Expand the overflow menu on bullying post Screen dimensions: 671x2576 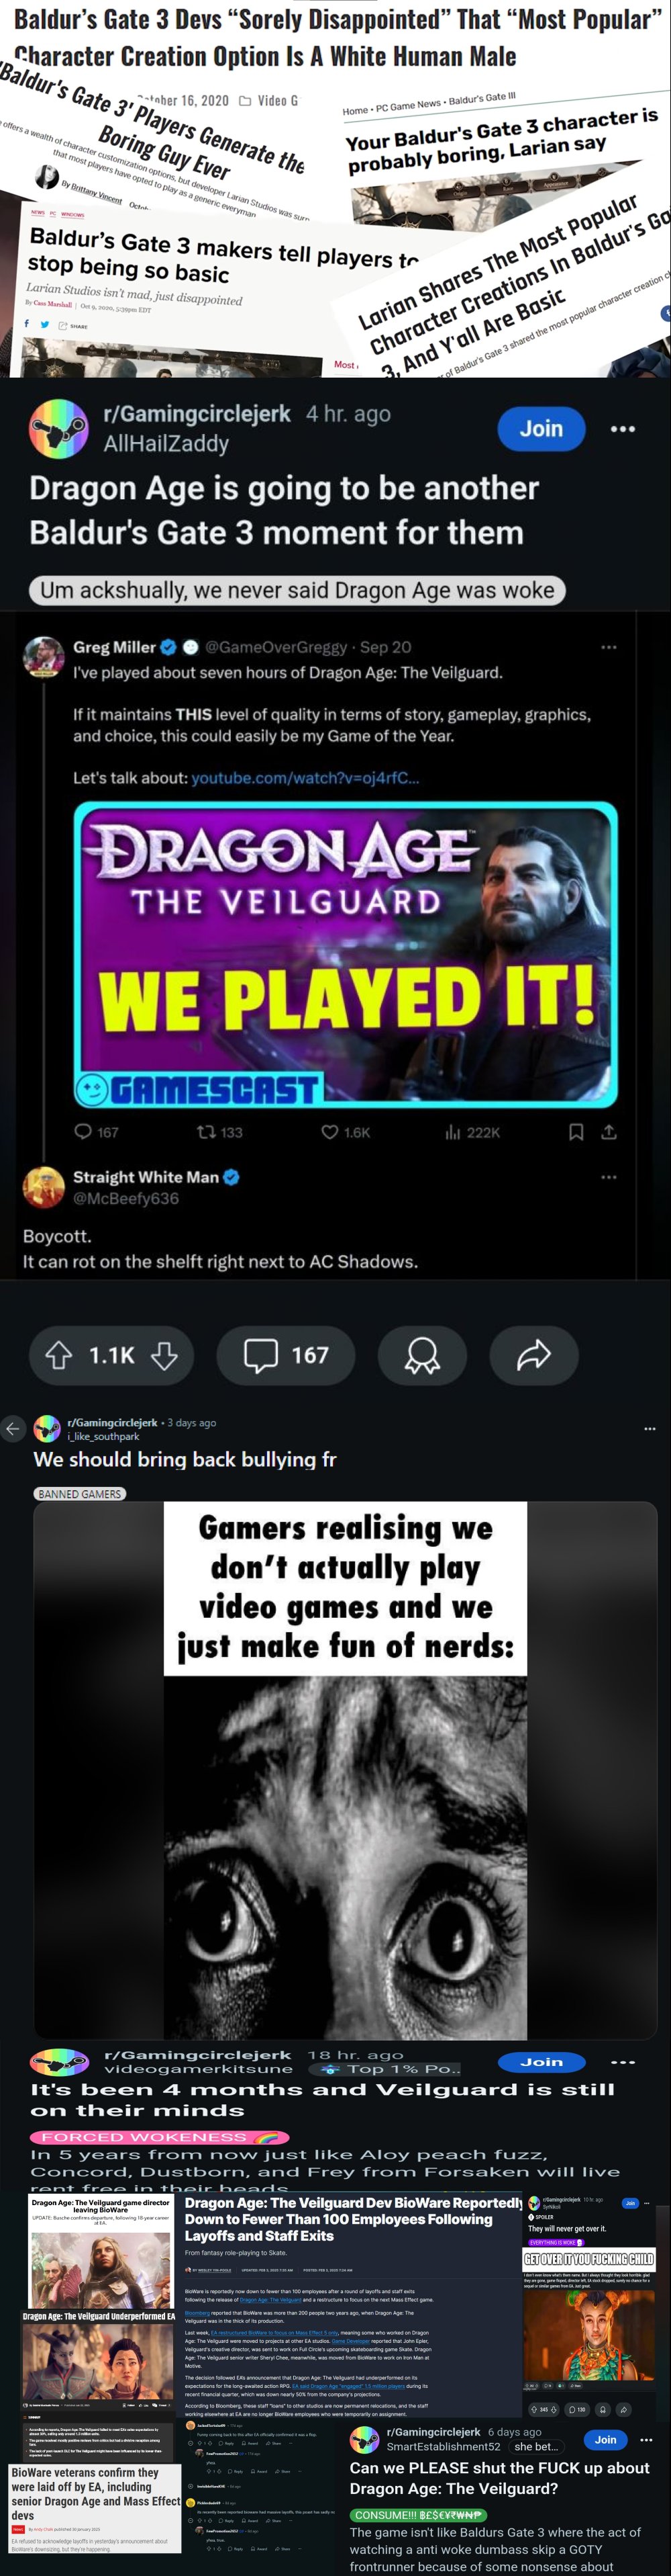(x=650, y=1428)
